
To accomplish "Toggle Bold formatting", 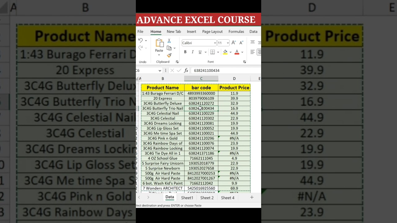I will point(185,52).
